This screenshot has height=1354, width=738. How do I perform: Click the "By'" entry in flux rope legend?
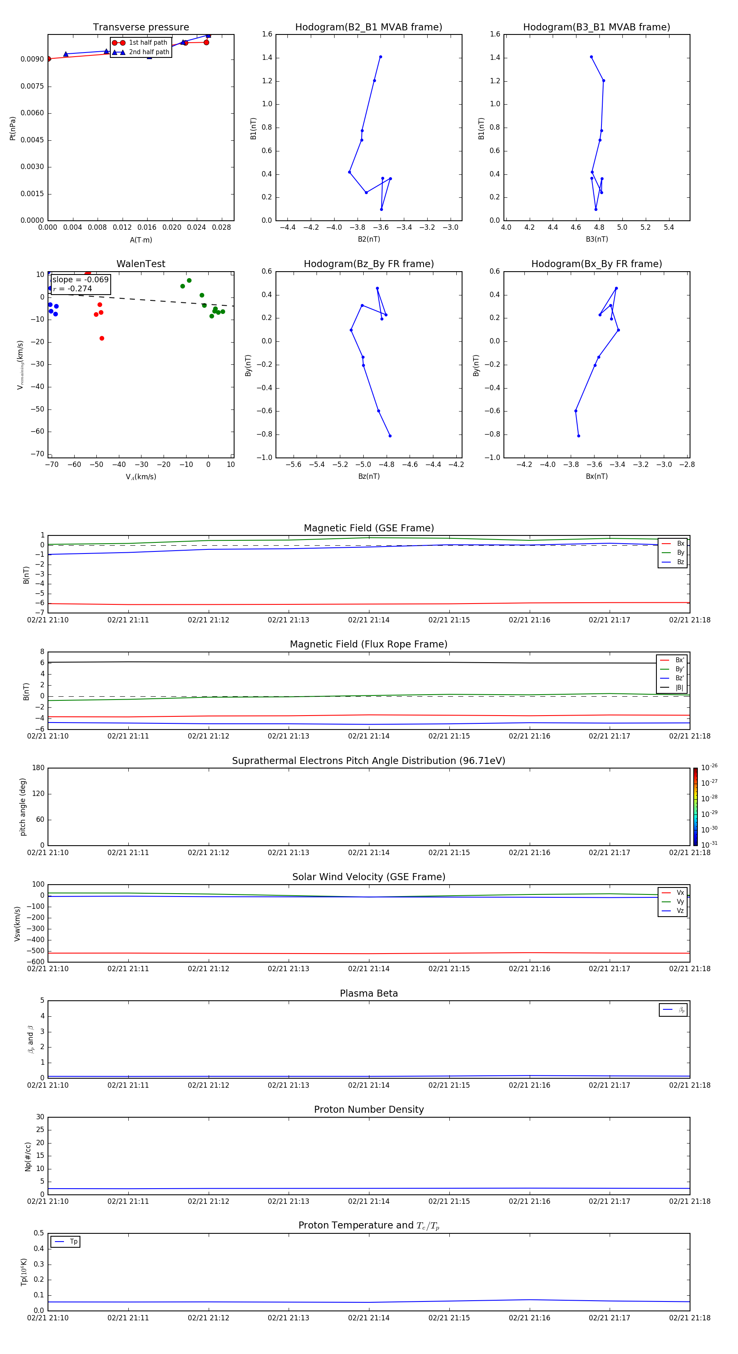pos(672,669)
